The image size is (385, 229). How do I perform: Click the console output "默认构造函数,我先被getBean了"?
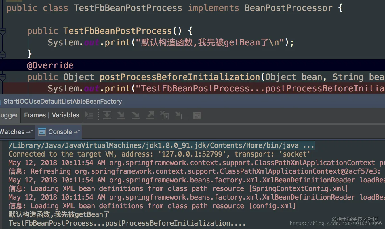pos(60,215)
